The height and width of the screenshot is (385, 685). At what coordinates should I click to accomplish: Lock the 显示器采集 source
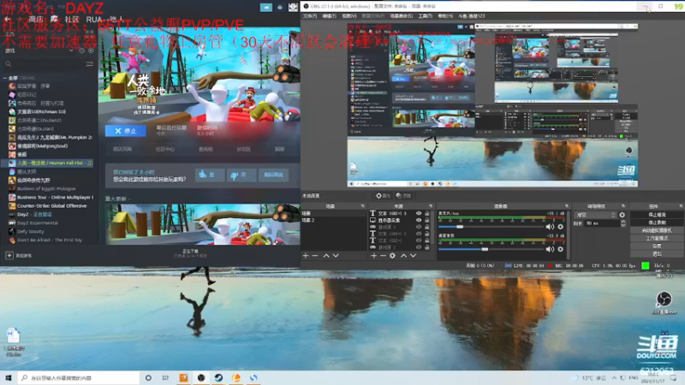point(426,221)
